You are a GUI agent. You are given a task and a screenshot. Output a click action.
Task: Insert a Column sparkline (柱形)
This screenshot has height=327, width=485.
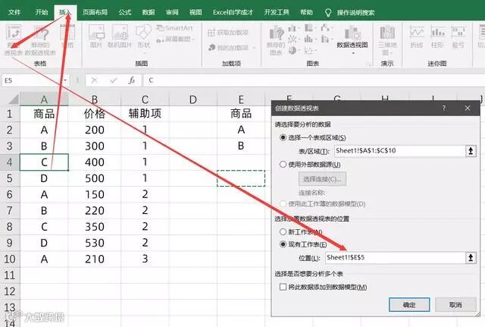(437, 36)
